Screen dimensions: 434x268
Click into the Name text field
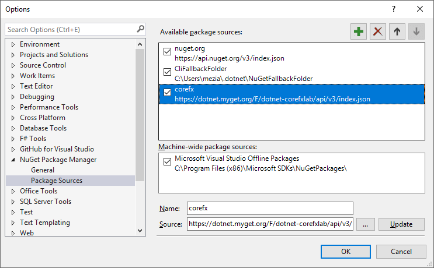coord(270,208)
